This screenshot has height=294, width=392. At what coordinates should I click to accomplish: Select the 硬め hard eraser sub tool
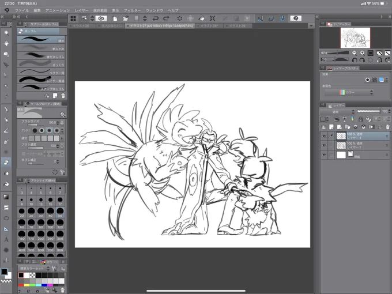(x=41, y=40)
